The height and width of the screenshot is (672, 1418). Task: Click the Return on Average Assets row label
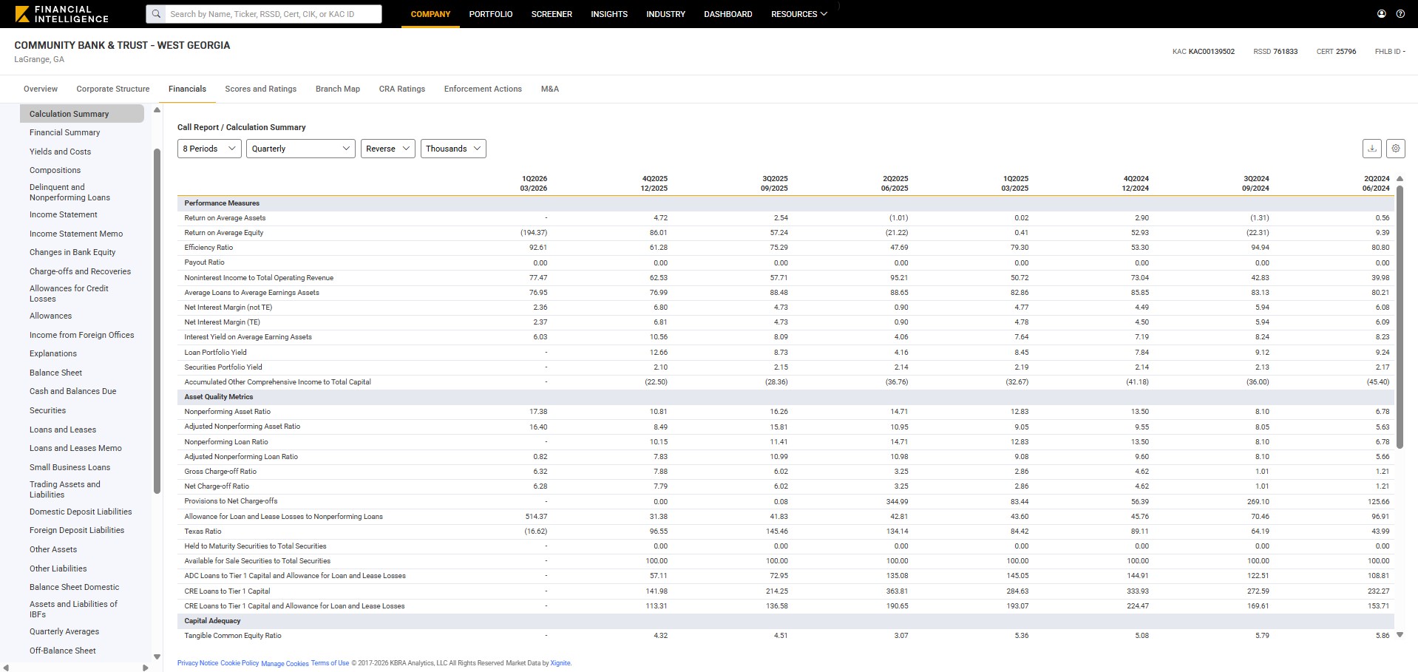coord(225,218)
